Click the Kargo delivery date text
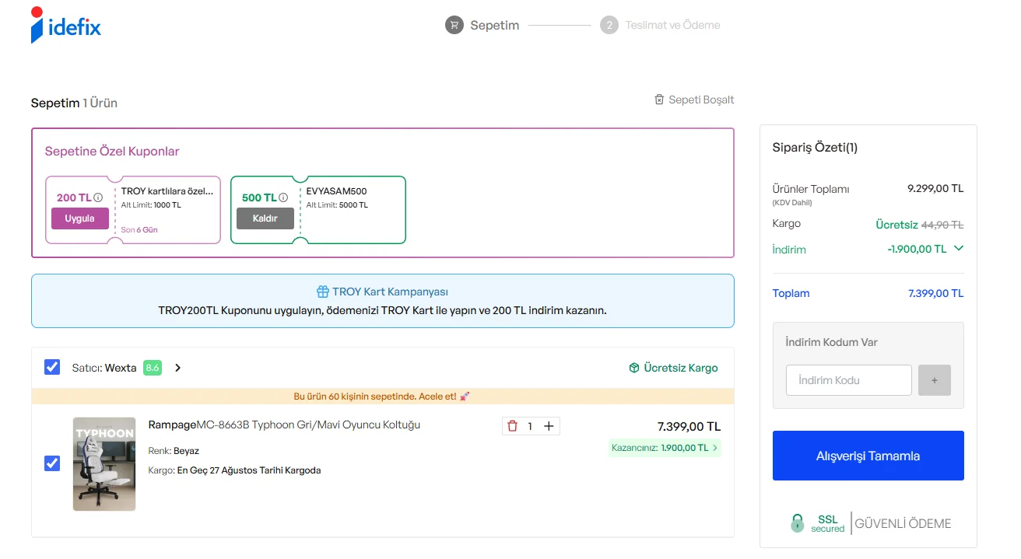1021x559 pixels. click(x=234, y=470)
